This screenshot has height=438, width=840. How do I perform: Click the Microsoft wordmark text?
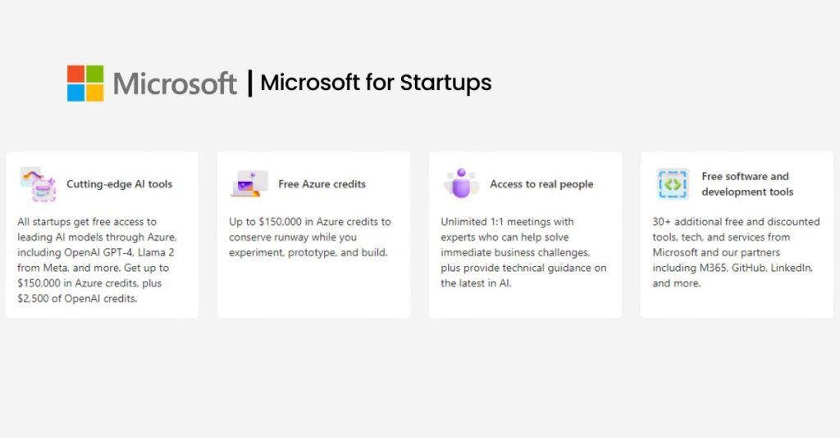pyautogui.click(x=175, y=84)
